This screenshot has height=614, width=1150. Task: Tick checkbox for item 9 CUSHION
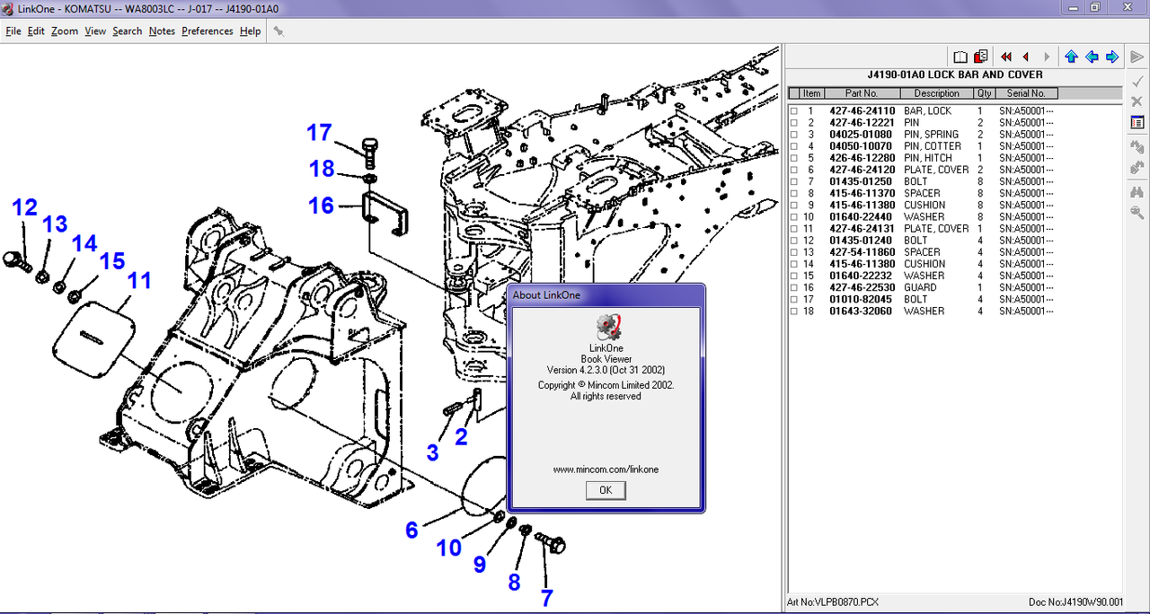click(794, 206)
